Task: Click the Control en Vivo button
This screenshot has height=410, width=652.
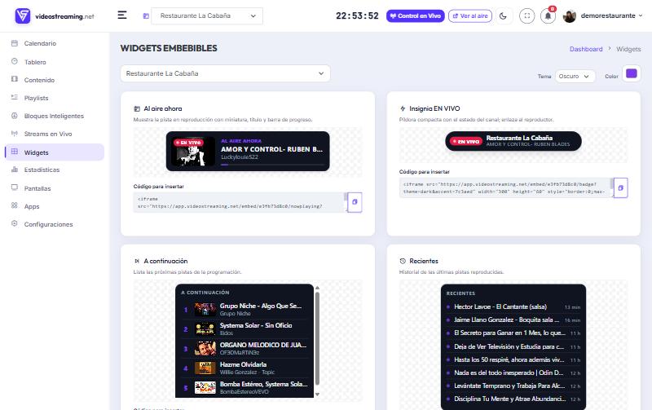Action: pyautogui.click(x=416, y=15)
